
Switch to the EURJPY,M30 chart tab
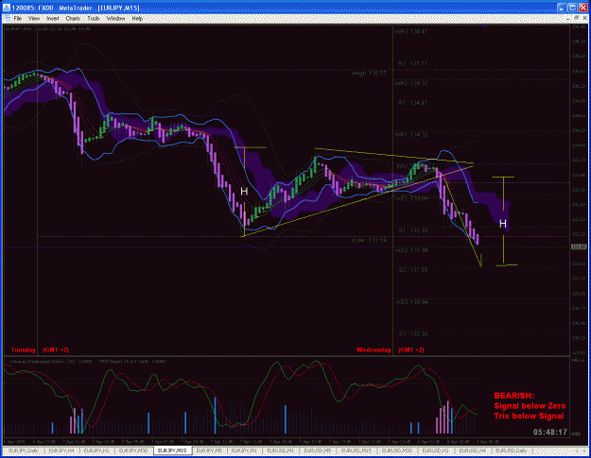133,450
